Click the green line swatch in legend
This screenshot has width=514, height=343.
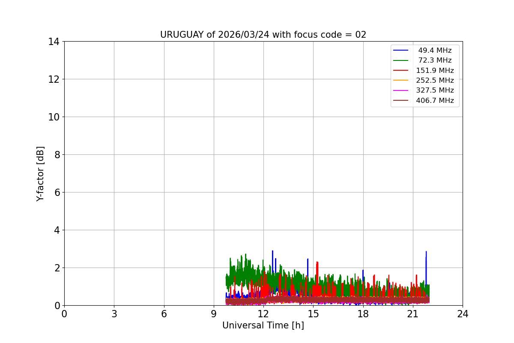pyautogui.click(x=401, y=60)
